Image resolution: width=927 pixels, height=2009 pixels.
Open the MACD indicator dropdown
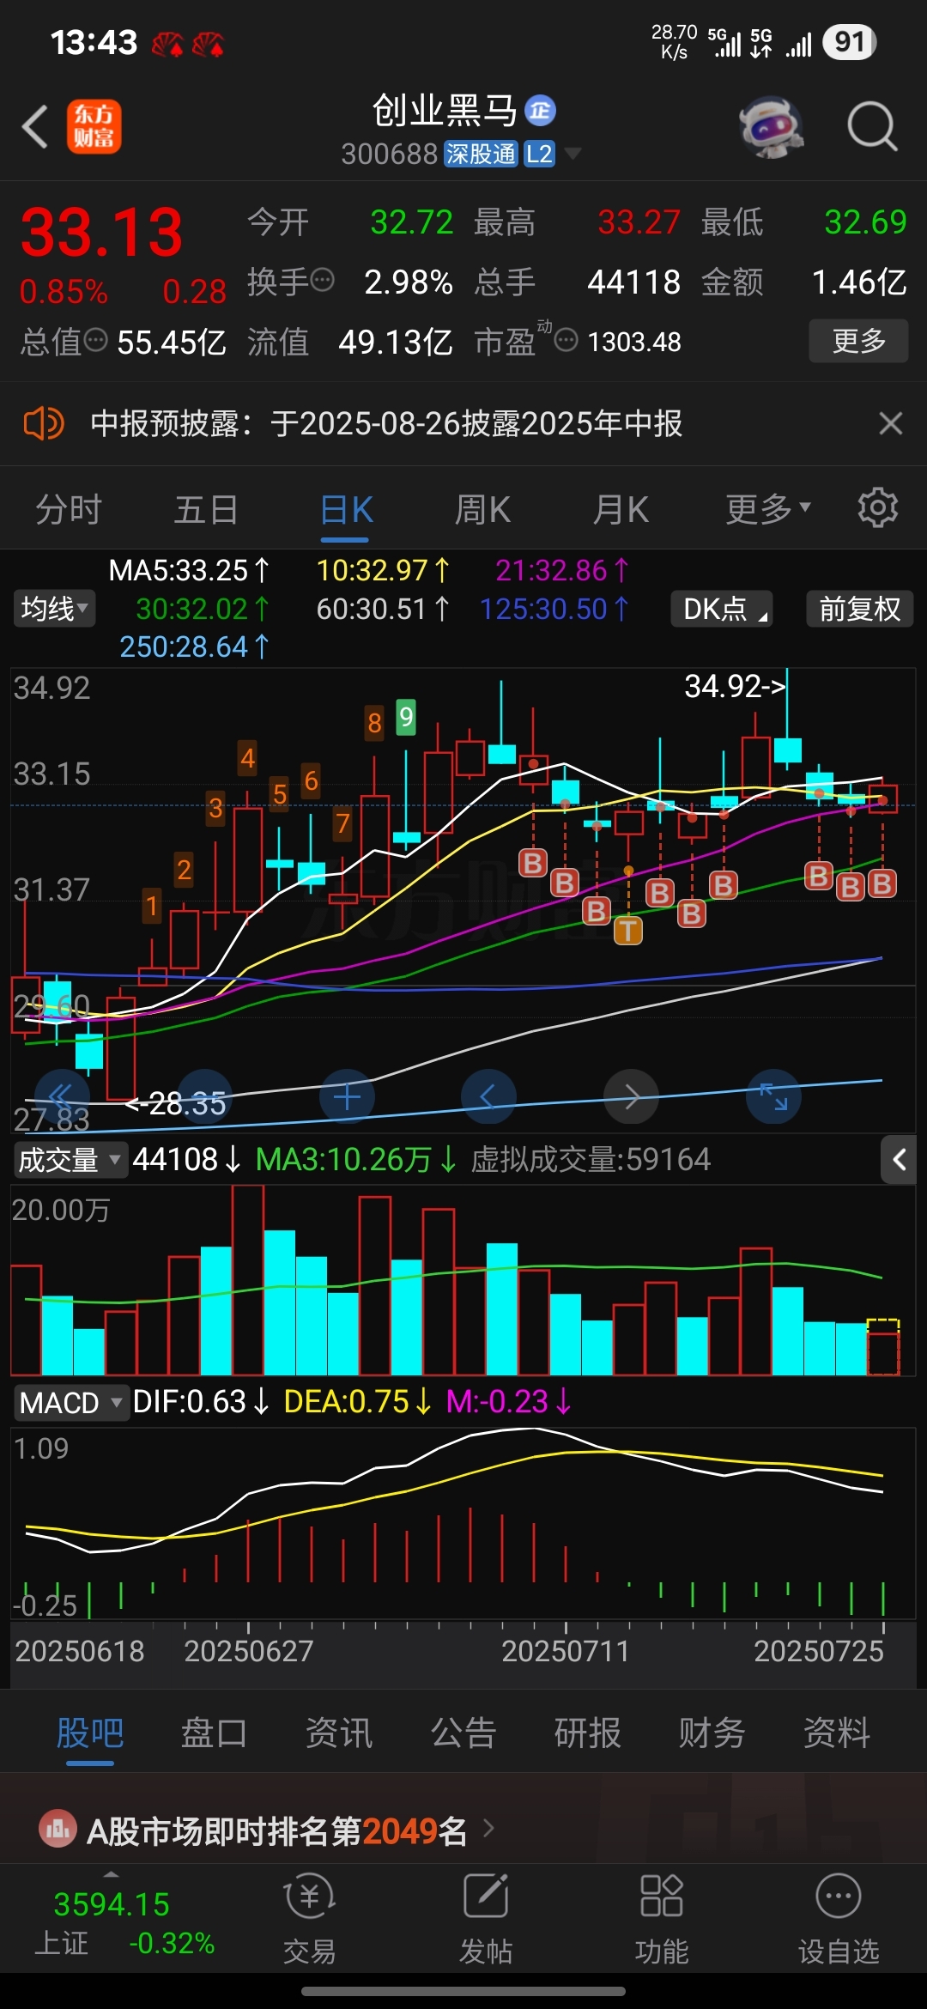[71, 1403]
